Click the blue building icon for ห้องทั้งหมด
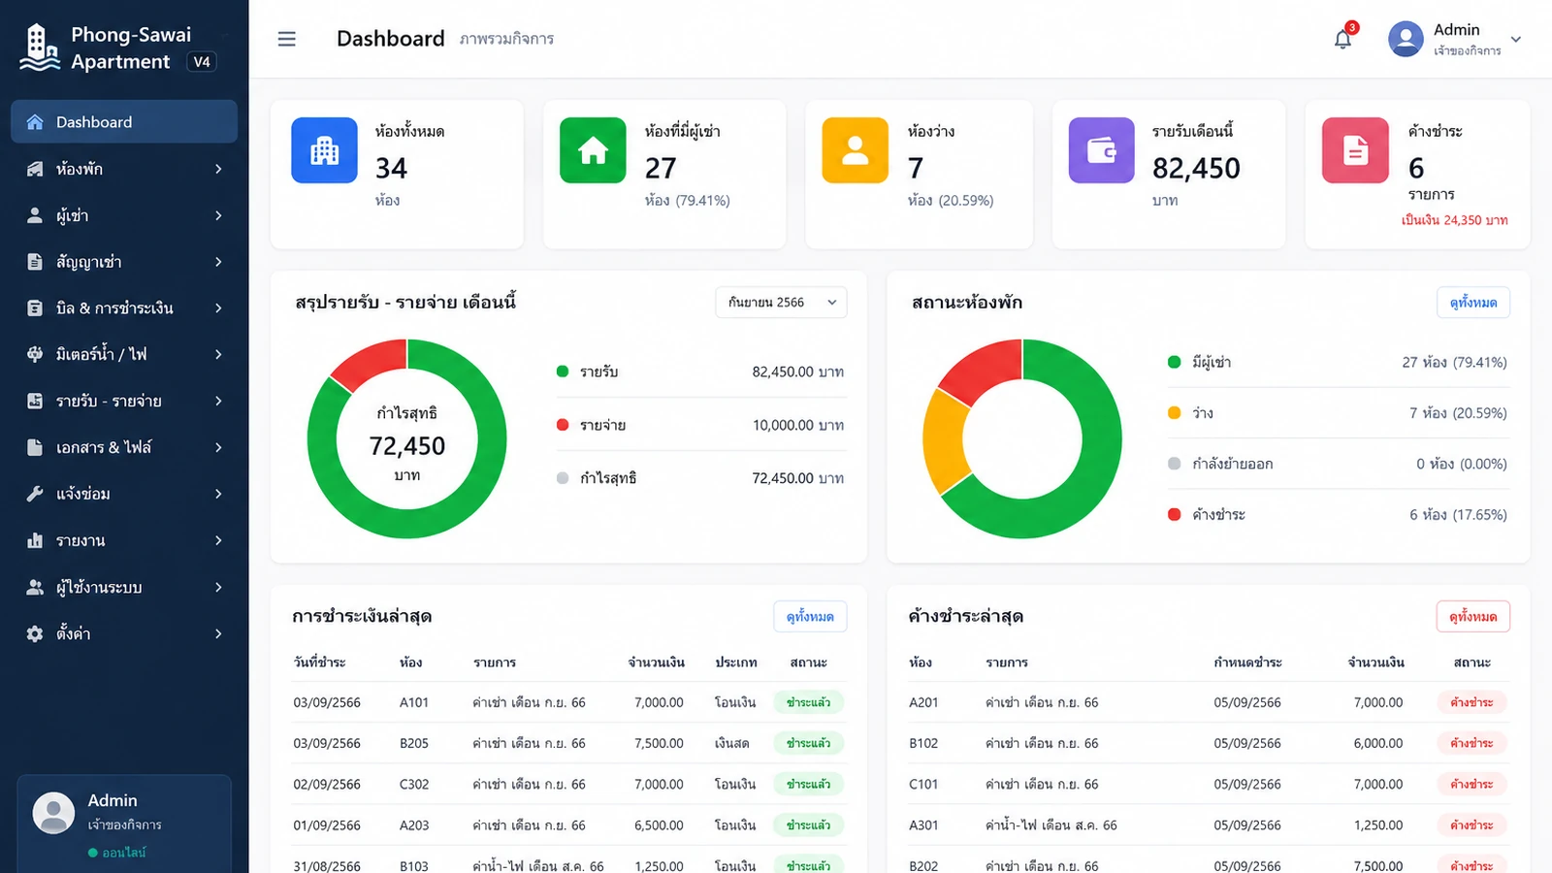This screenshot has width=1552, height=873. [324, 150]
